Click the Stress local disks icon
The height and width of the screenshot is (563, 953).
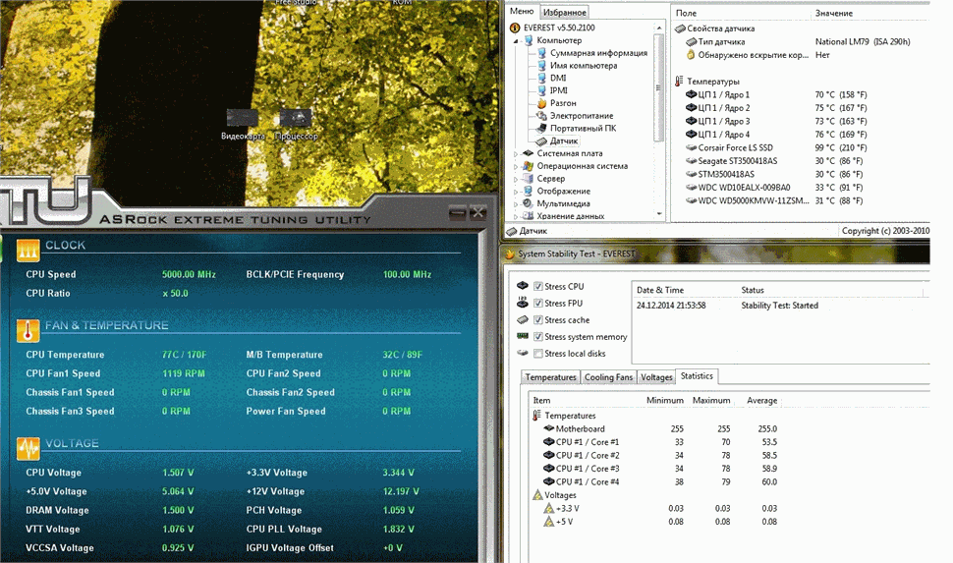pyautogui.click(x=522, y=353)
